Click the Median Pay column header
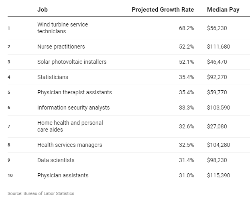 click(223, 10)
